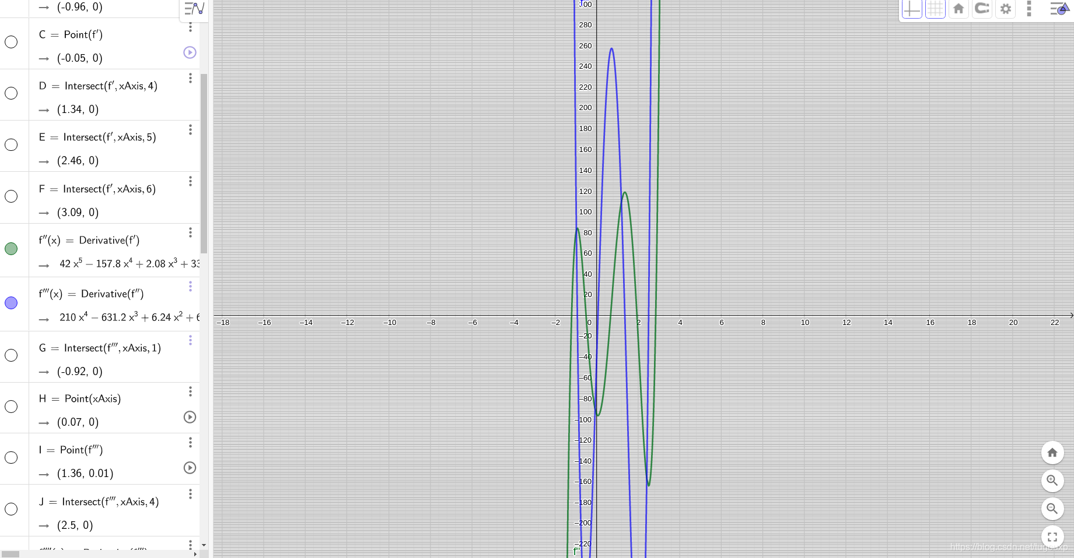Select the D = Intersect(f', xAxis, 4) definition
Image resolution: width=1074 pixels, height=558 pixels.
click(x=98, y=86)
